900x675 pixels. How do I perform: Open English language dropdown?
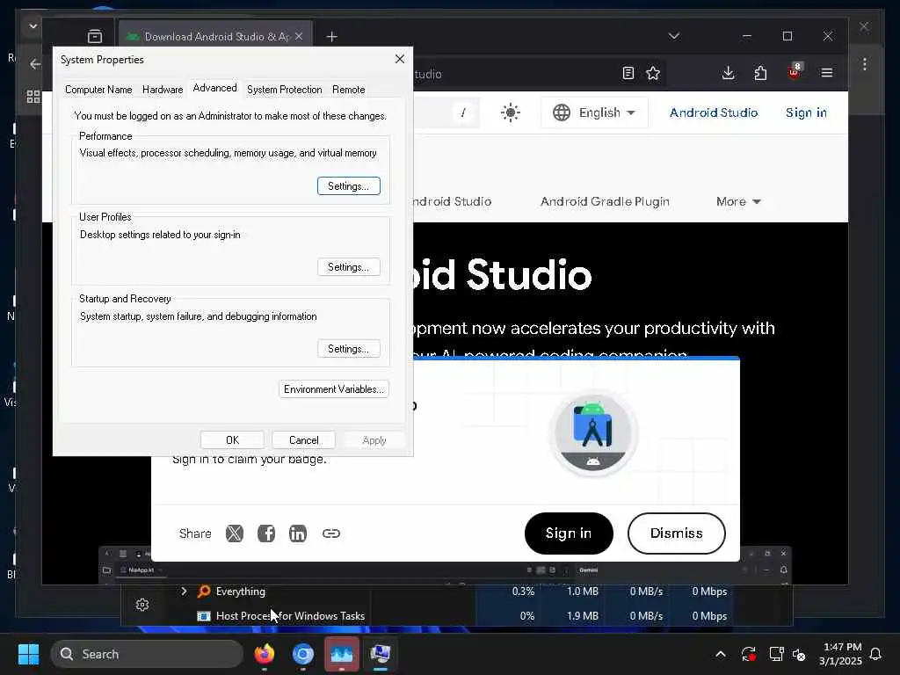point(594,112)
